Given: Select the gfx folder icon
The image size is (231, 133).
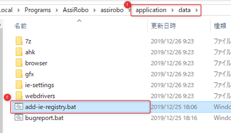Looking at the screenshot, I should click(x=19, y=74).
